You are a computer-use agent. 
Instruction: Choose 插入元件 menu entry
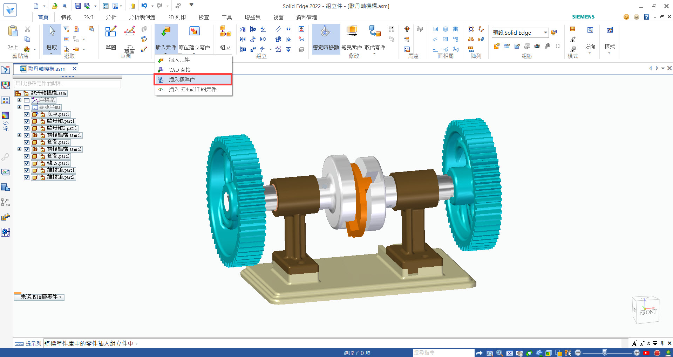tap(193, 60)
